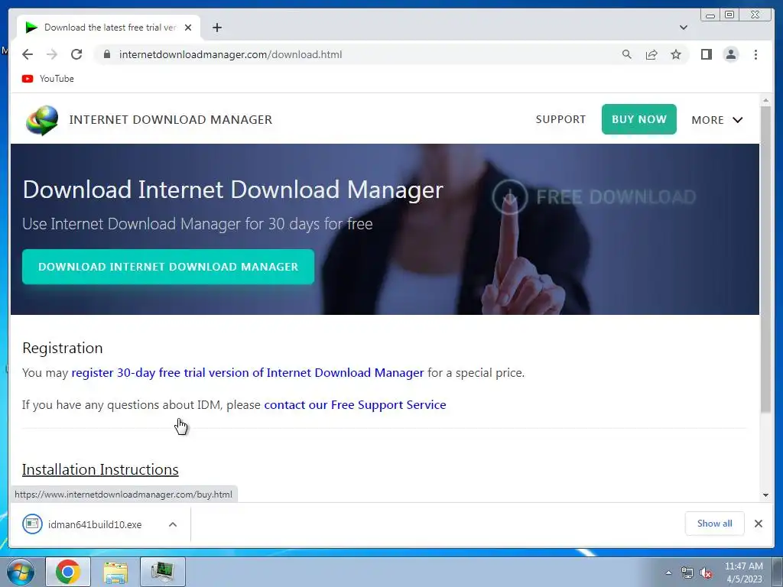Screen dimensions: 783x587
Task: Click INTERNET DOWNLOAD MANAGER site title
Action: tap(171, 120)
